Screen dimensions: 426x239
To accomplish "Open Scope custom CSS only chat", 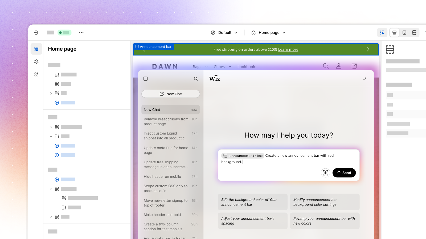I will pos(171,188).
